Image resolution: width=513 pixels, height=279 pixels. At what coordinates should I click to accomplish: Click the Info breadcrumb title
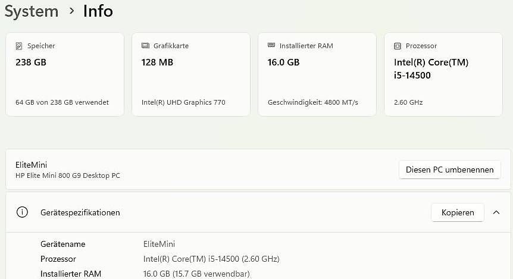(98, 11)
